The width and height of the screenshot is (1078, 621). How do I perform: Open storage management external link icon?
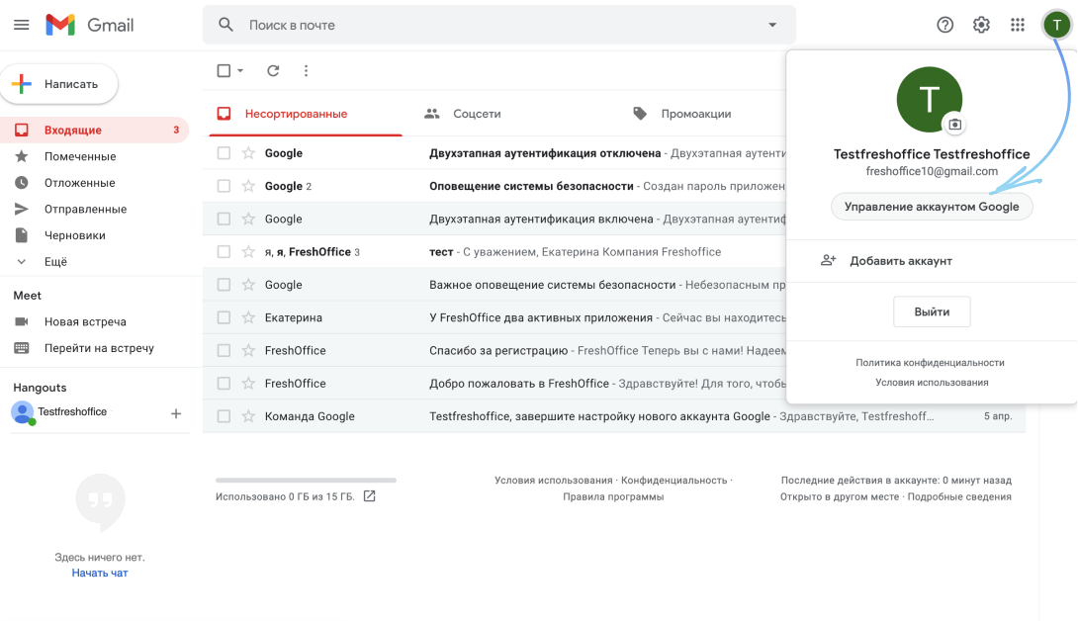[369, 495]
